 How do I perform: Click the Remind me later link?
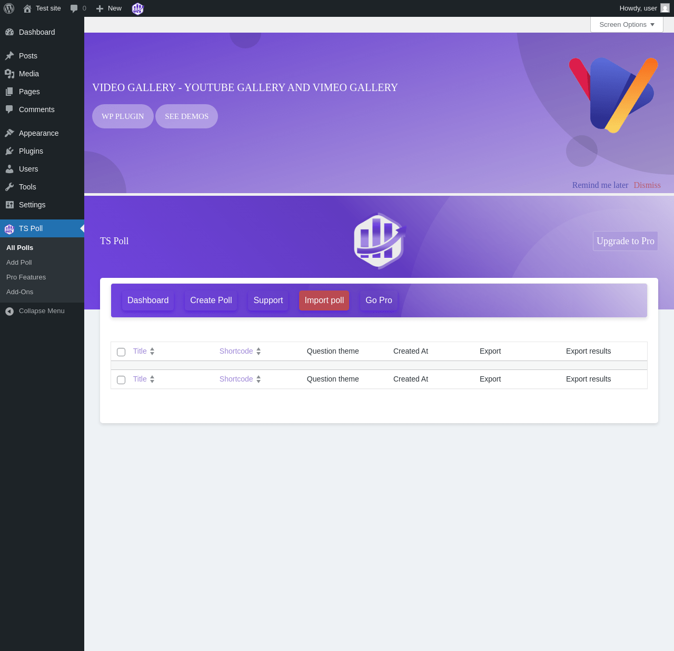[600, 185]
